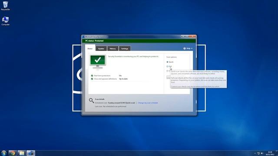278x156 pixels.
Task: Switch to the History tab
Action: tap(113, 49)
